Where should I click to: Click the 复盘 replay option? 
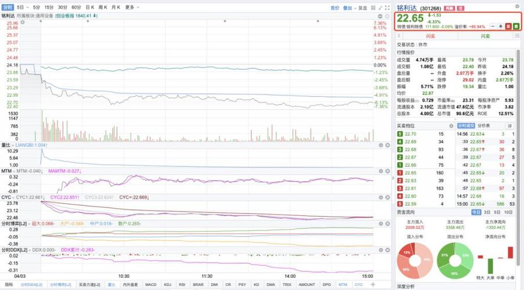363,8
